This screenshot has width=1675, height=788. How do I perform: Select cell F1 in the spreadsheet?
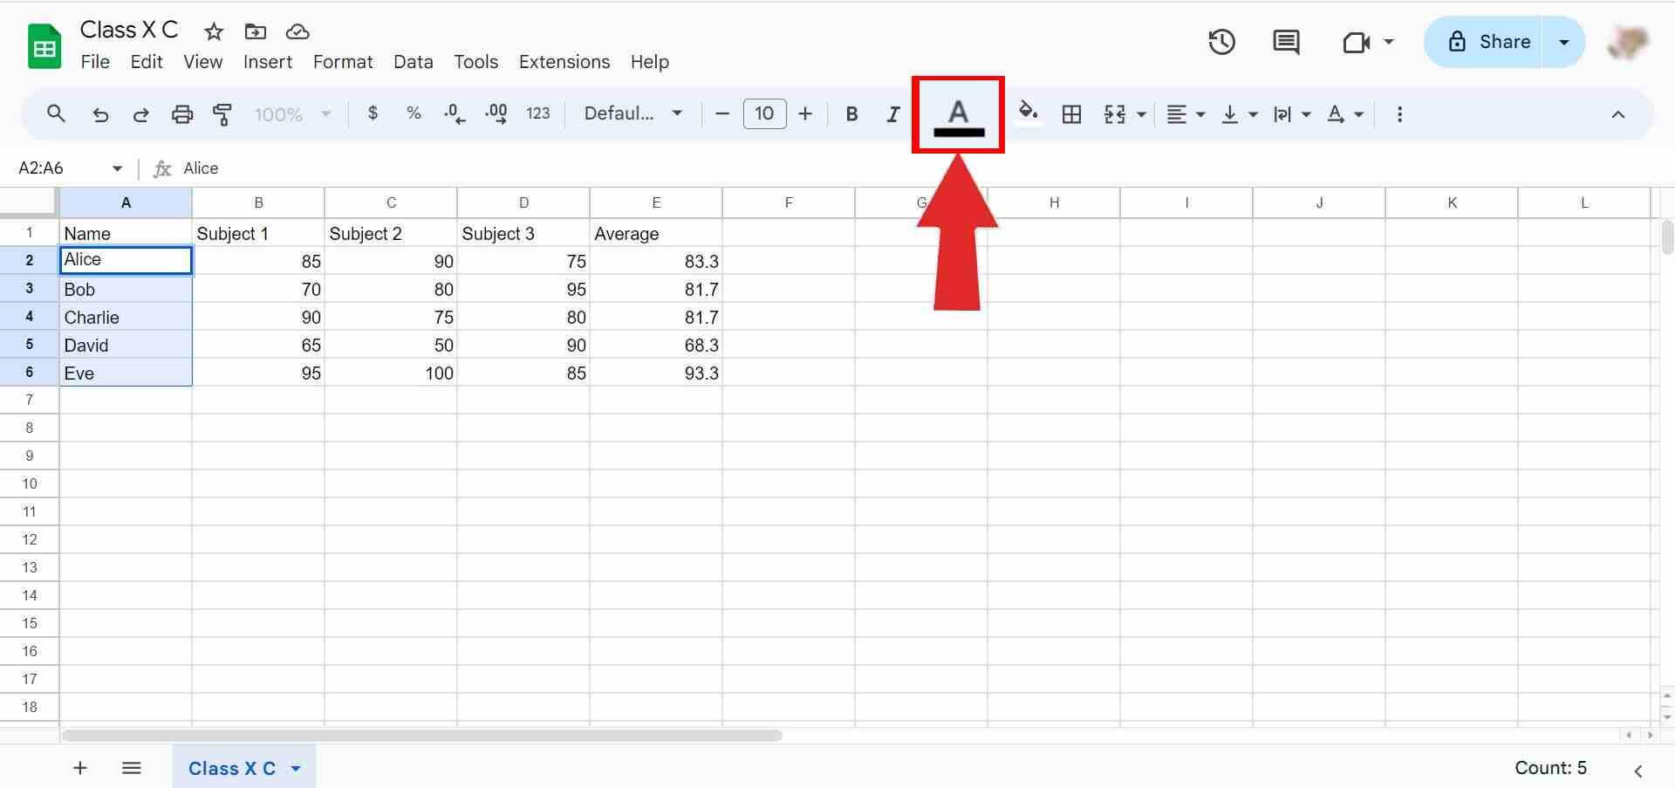pos(788,233)
